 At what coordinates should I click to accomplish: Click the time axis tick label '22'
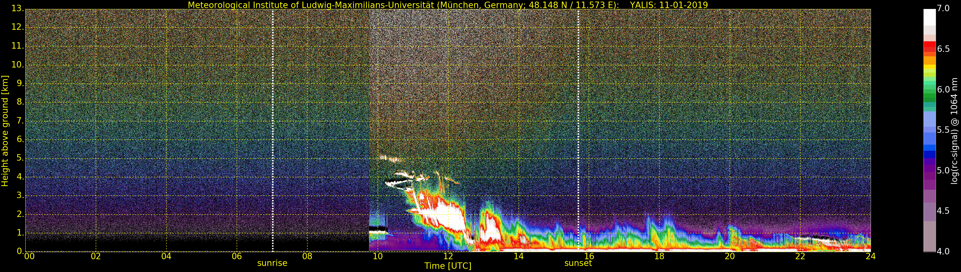800,256
